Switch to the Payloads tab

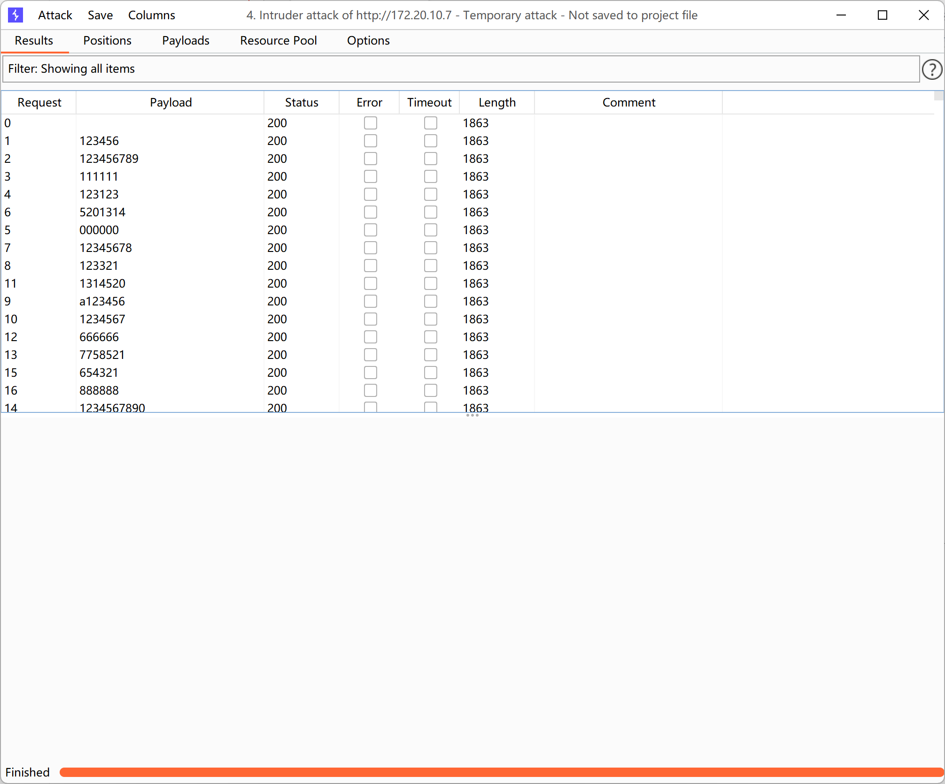pos(186,40)
